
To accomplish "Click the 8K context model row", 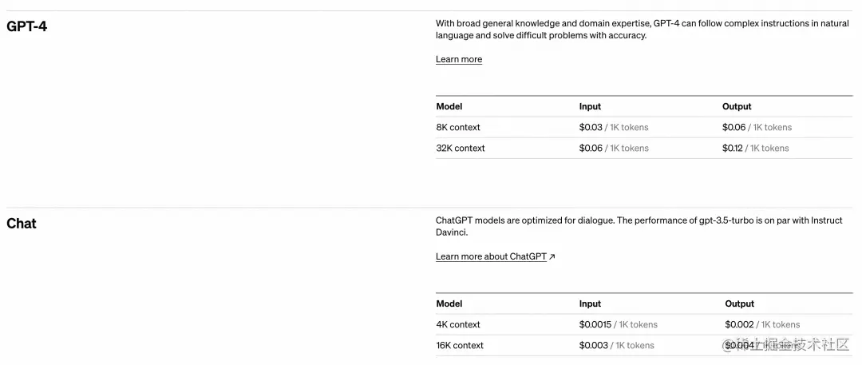I will click(644, 127).
